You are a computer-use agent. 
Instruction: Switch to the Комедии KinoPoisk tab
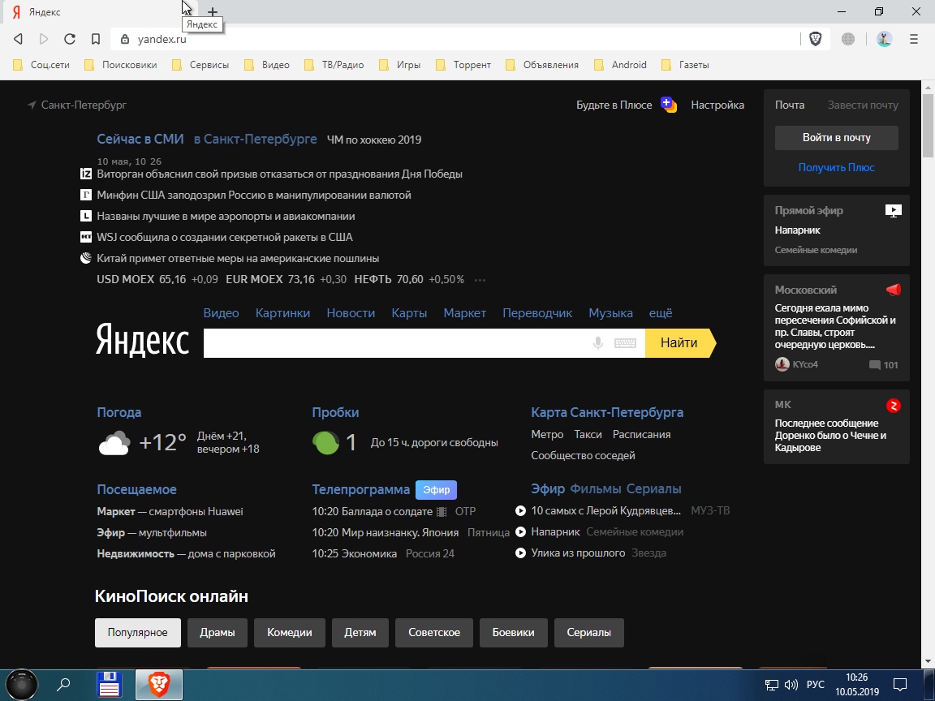(289, 633)
